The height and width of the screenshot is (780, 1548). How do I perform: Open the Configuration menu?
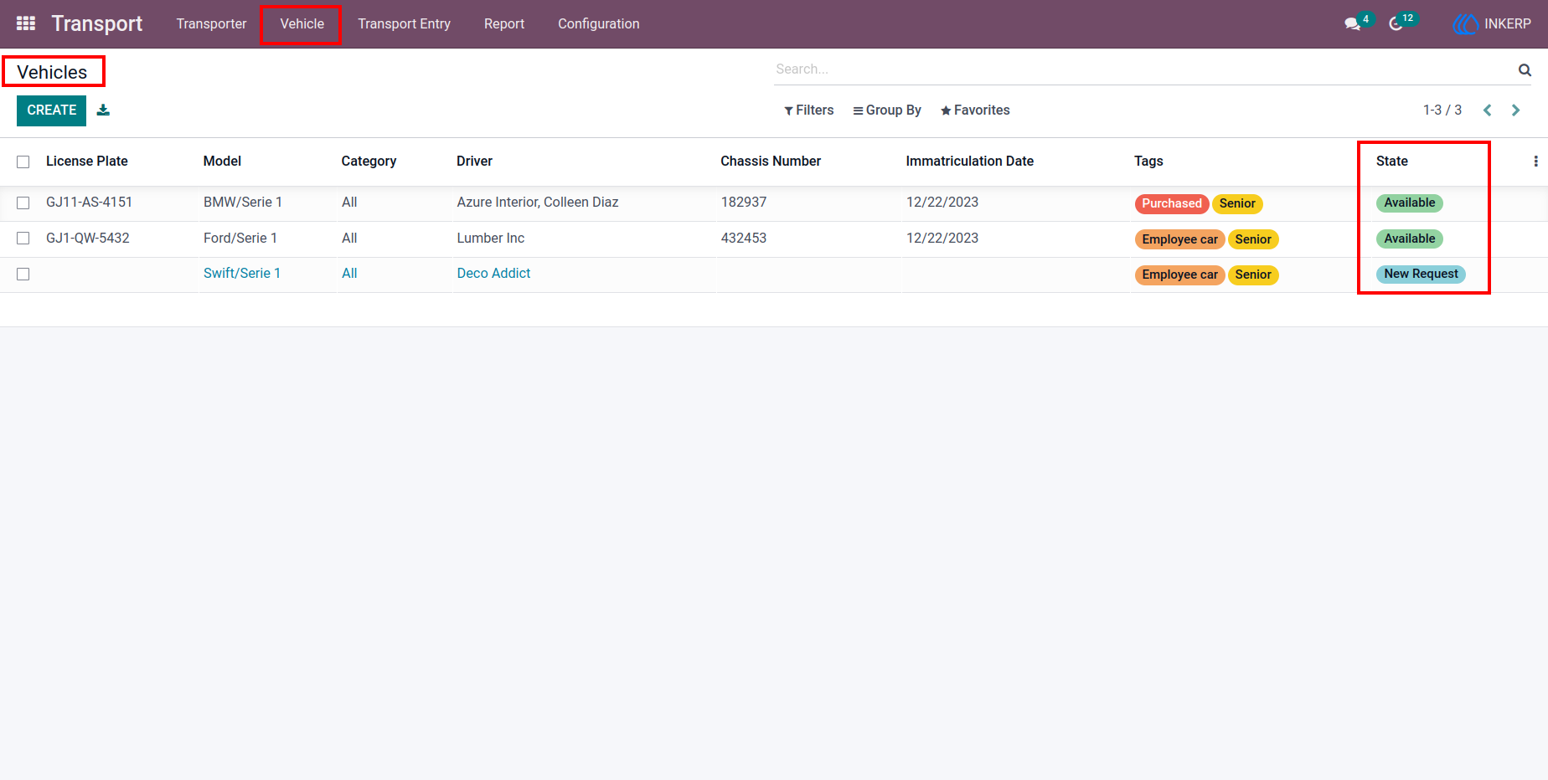click(599, 23)
